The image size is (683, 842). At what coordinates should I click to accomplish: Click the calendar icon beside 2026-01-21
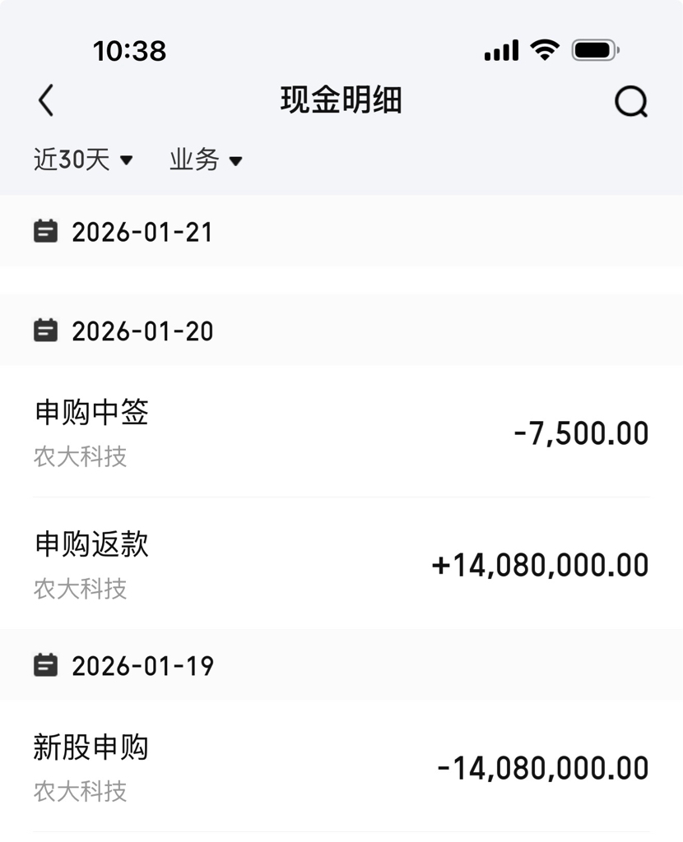point(45,231)
